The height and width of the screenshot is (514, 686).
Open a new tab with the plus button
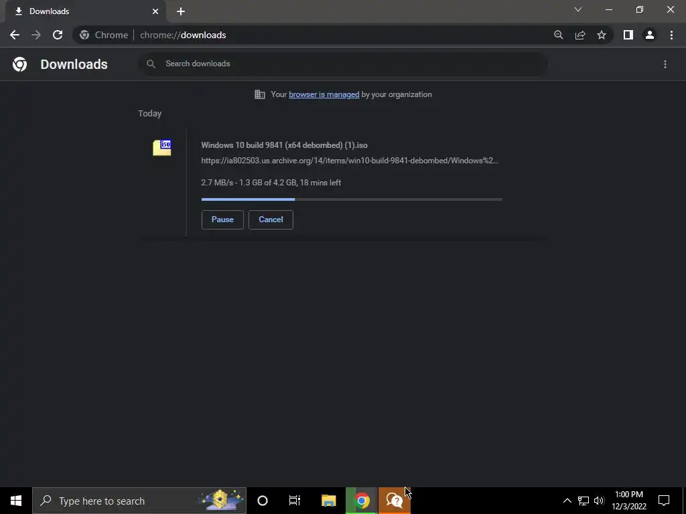pos(181,11)
